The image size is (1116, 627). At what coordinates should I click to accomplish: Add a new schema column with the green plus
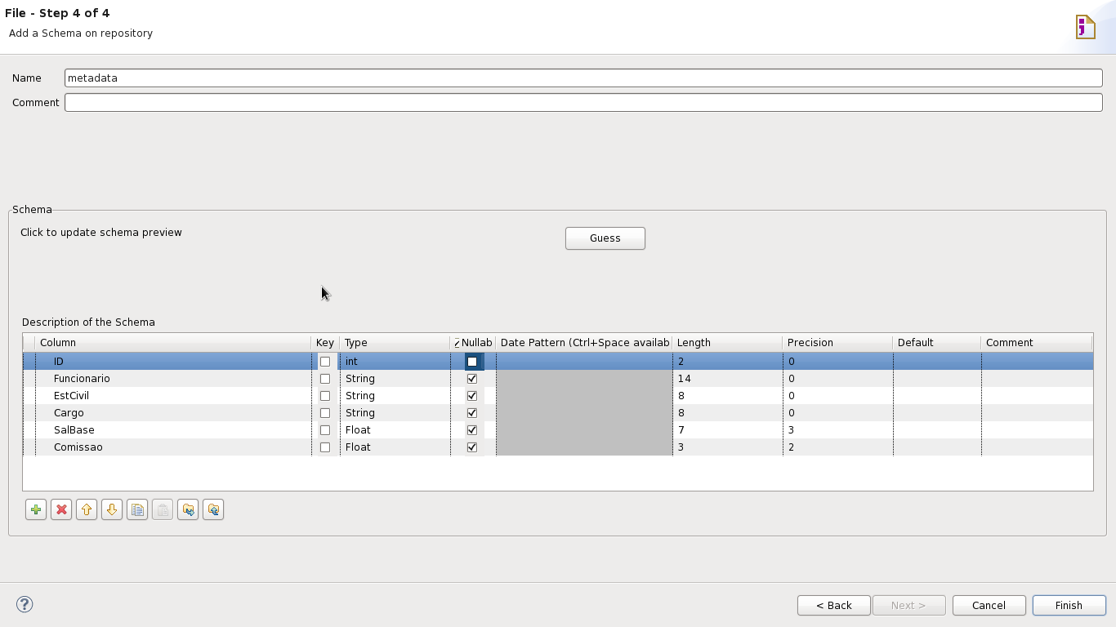(36, 509)
